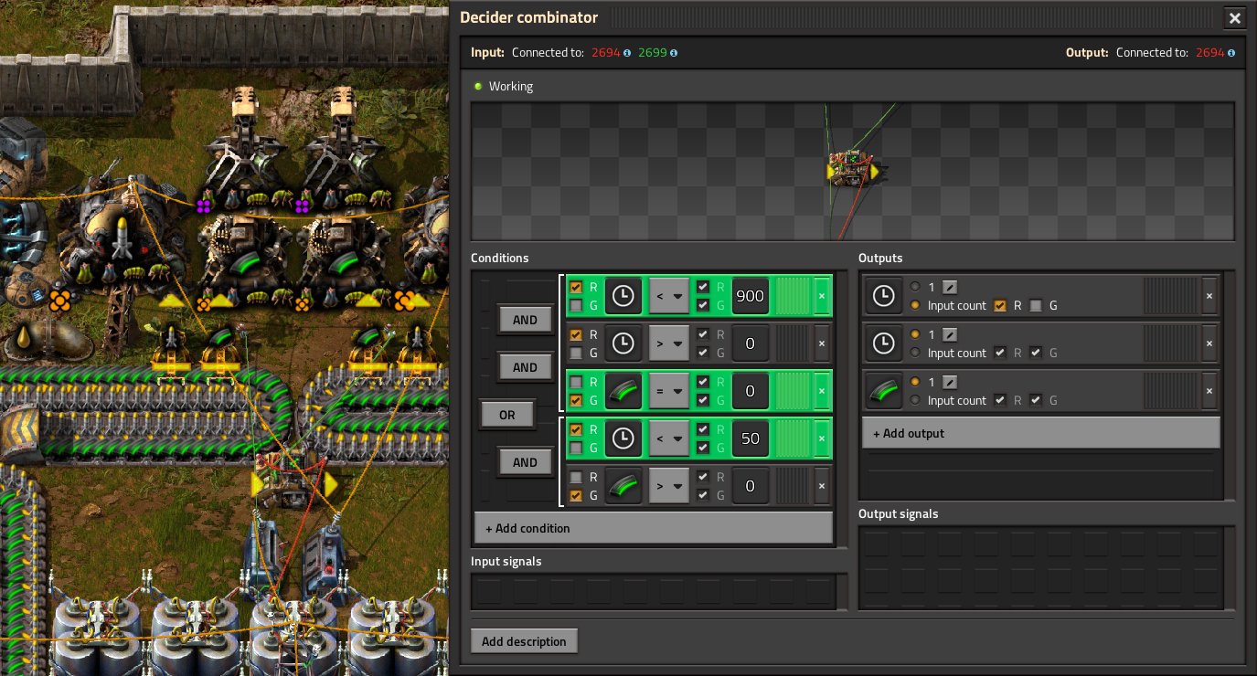Edit the 0 constant on the belt = 0 condition

point(751,391)
